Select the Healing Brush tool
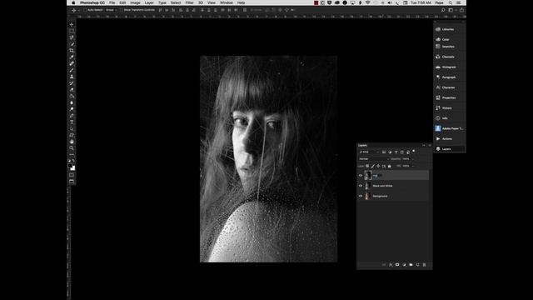 (x=72, y=63)
